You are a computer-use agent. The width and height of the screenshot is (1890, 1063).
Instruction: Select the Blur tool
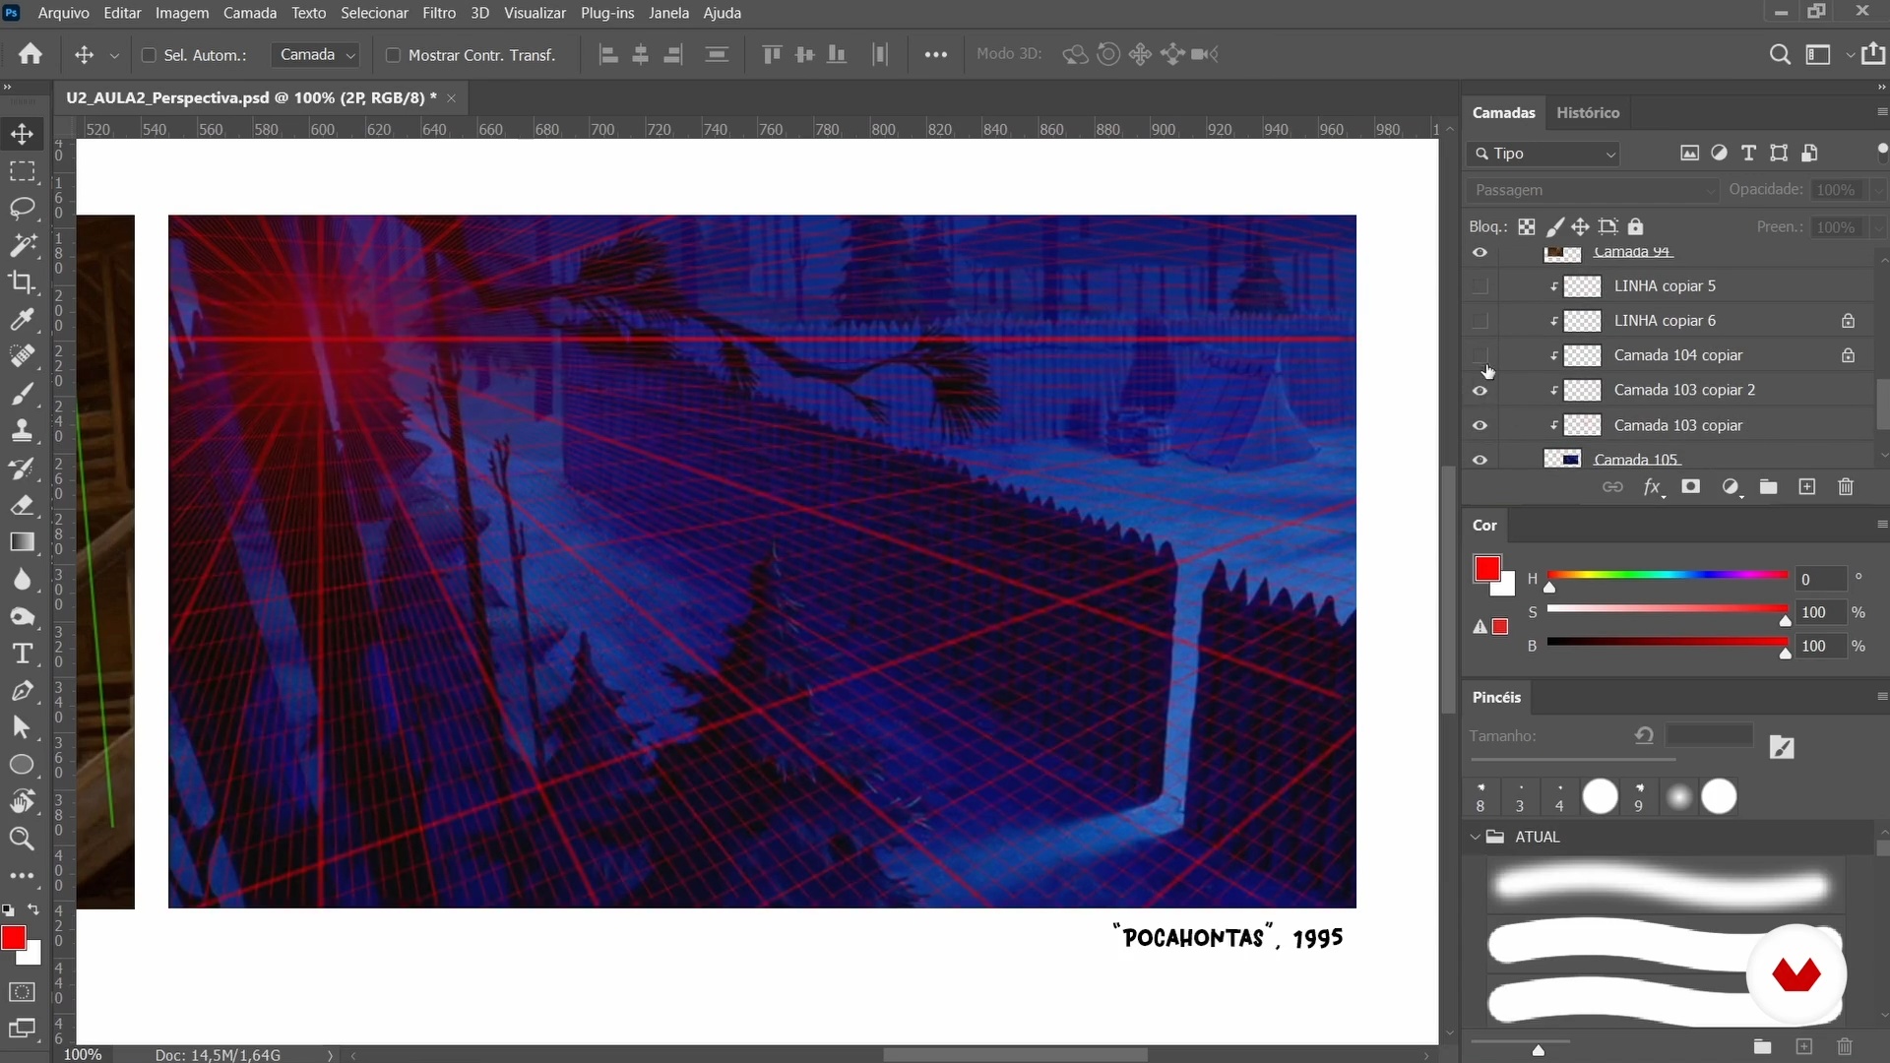pos(22,580)
